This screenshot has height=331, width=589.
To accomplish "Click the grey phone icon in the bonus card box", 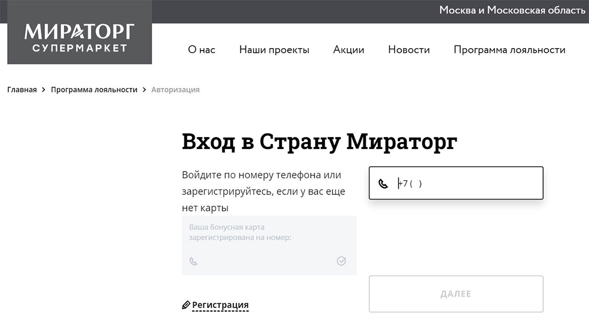I will pos(194,261).
